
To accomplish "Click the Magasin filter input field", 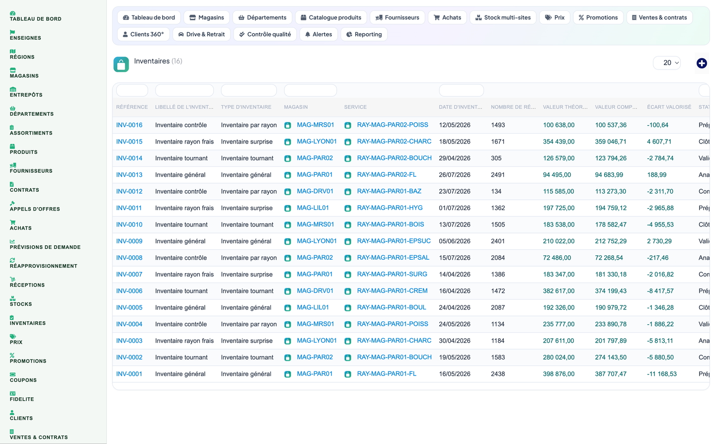I will 311,90.
